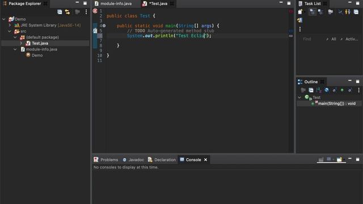The image size is (363, 204).
Task: Click Focus on Workweek icon in Task List
Action: (330, 12)
